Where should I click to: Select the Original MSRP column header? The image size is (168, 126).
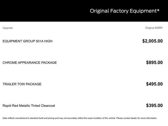(x=154, y=28)
